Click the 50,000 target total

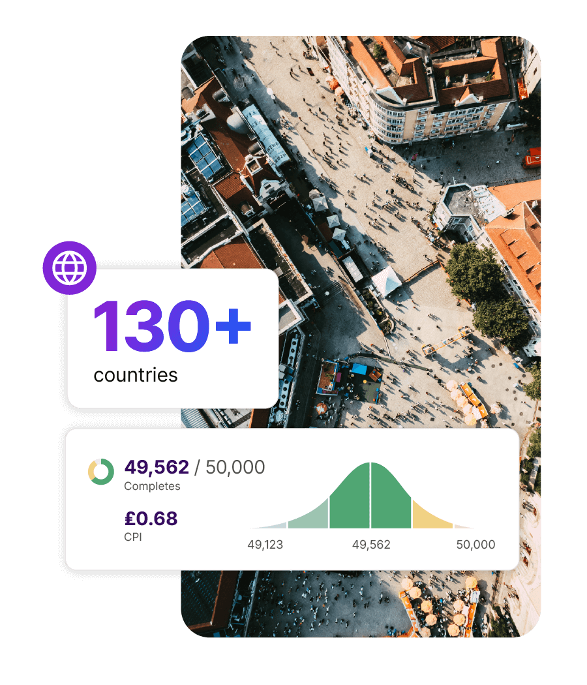coord(235,467)
